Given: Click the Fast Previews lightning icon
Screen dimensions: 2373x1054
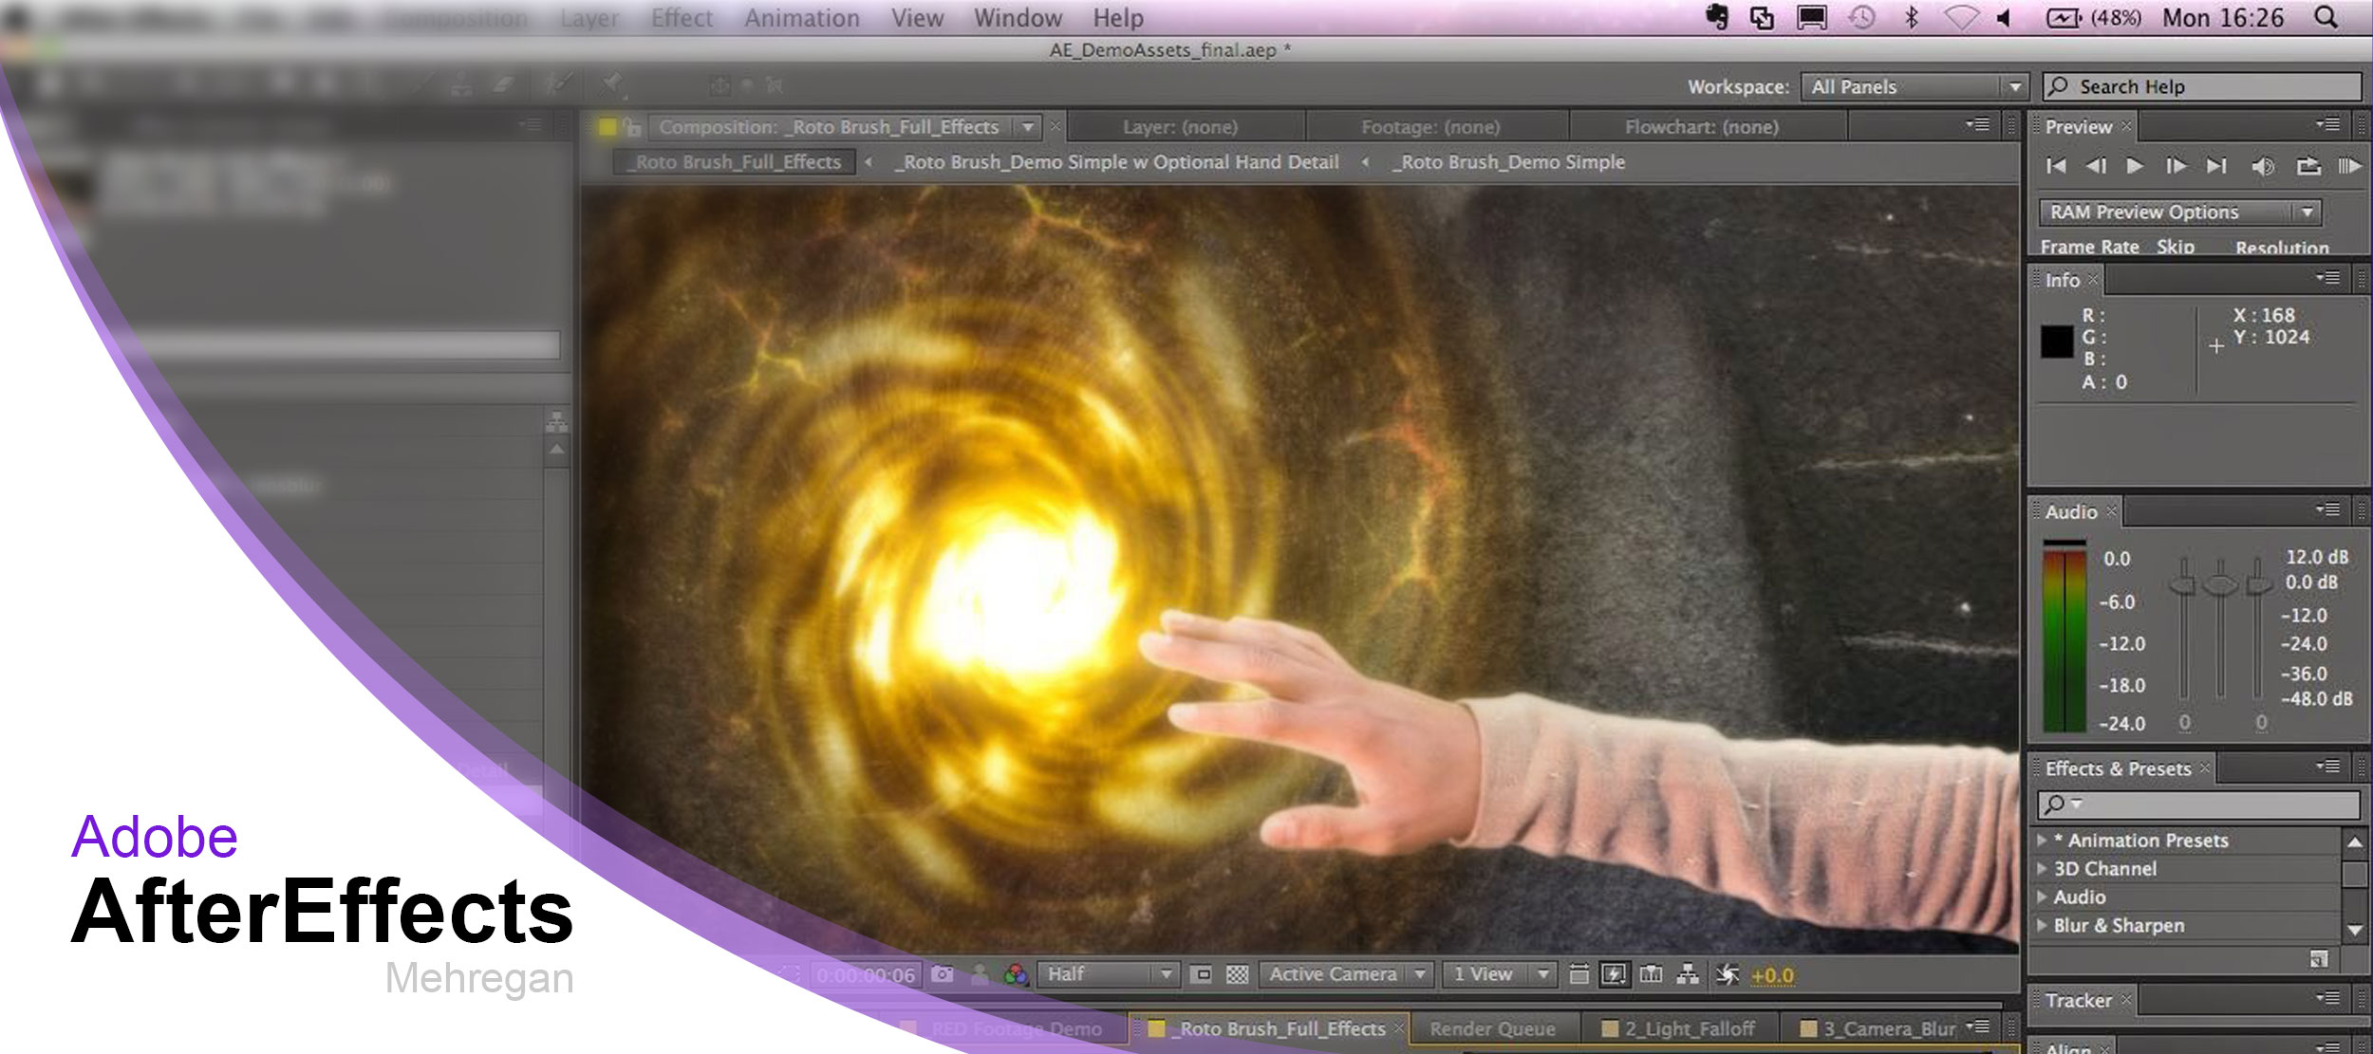Looking at the screenshot, I should [1614, 973].
